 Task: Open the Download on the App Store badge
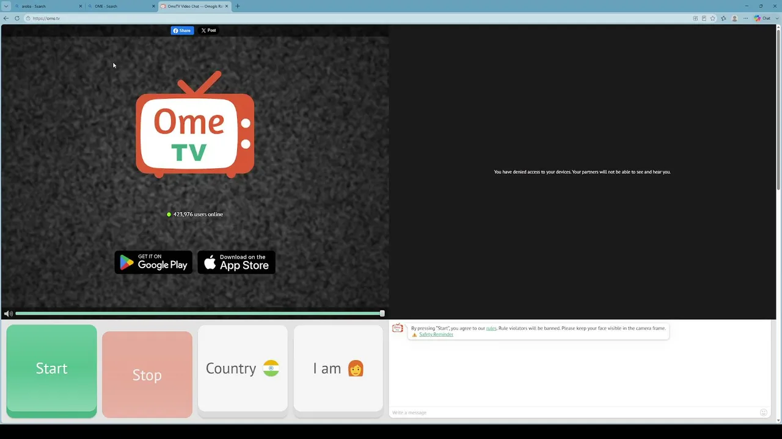[x=236, y=262]
